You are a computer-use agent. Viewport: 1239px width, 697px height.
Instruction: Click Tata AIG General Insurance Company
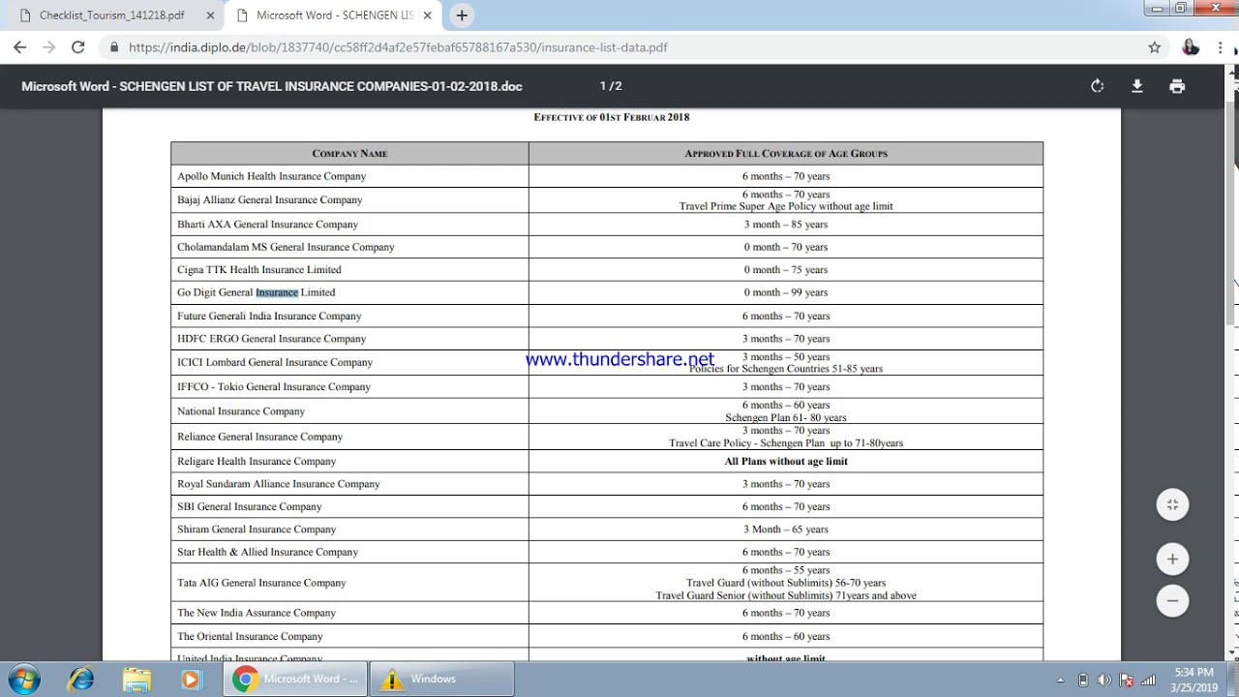[261, 583]
